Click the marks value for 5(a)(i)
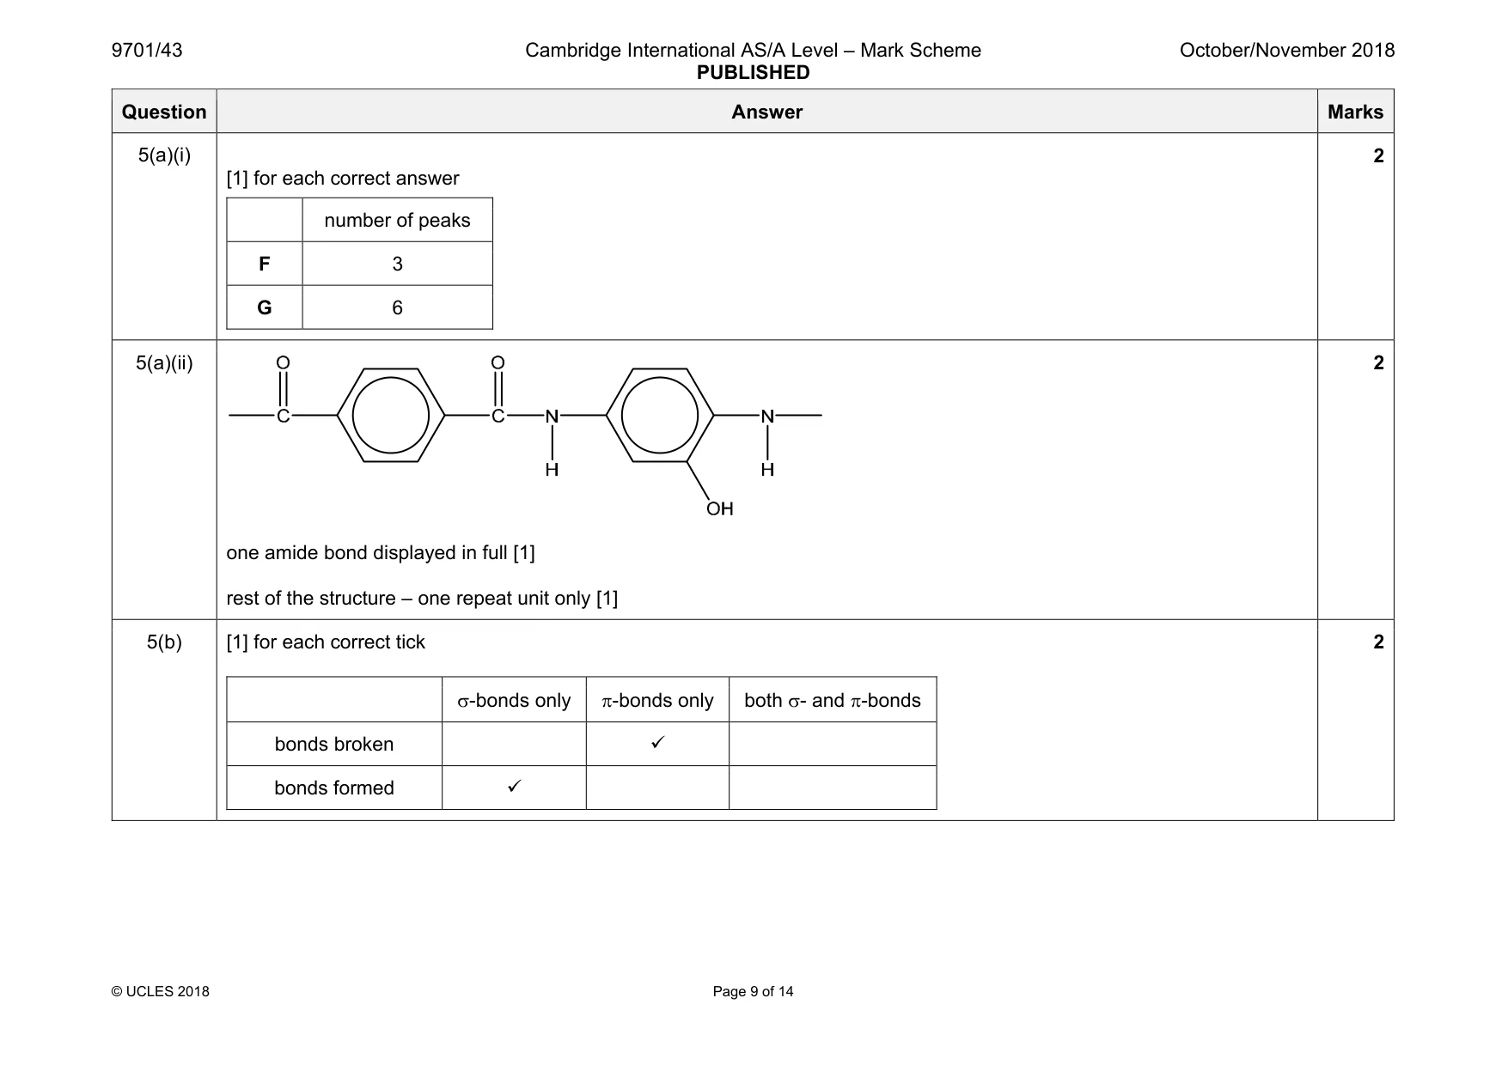 point(1378,155)
